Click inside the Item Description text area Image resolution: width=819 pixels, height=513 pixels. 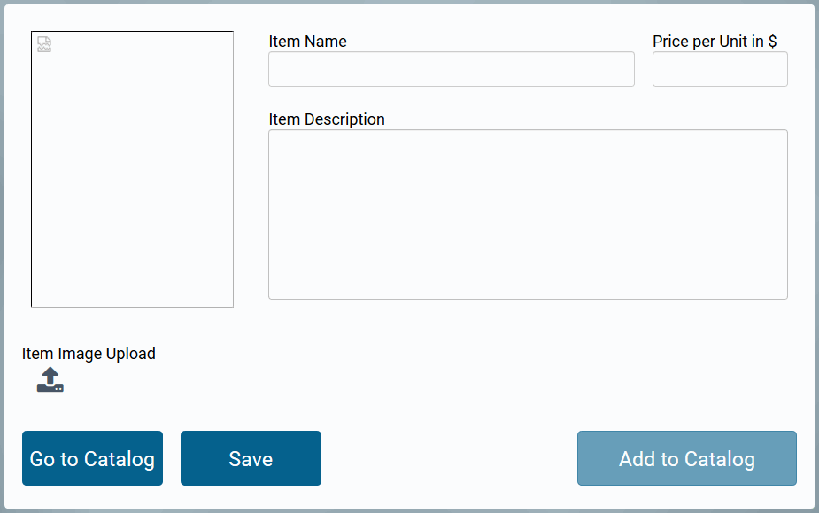[x=528, y=212]
